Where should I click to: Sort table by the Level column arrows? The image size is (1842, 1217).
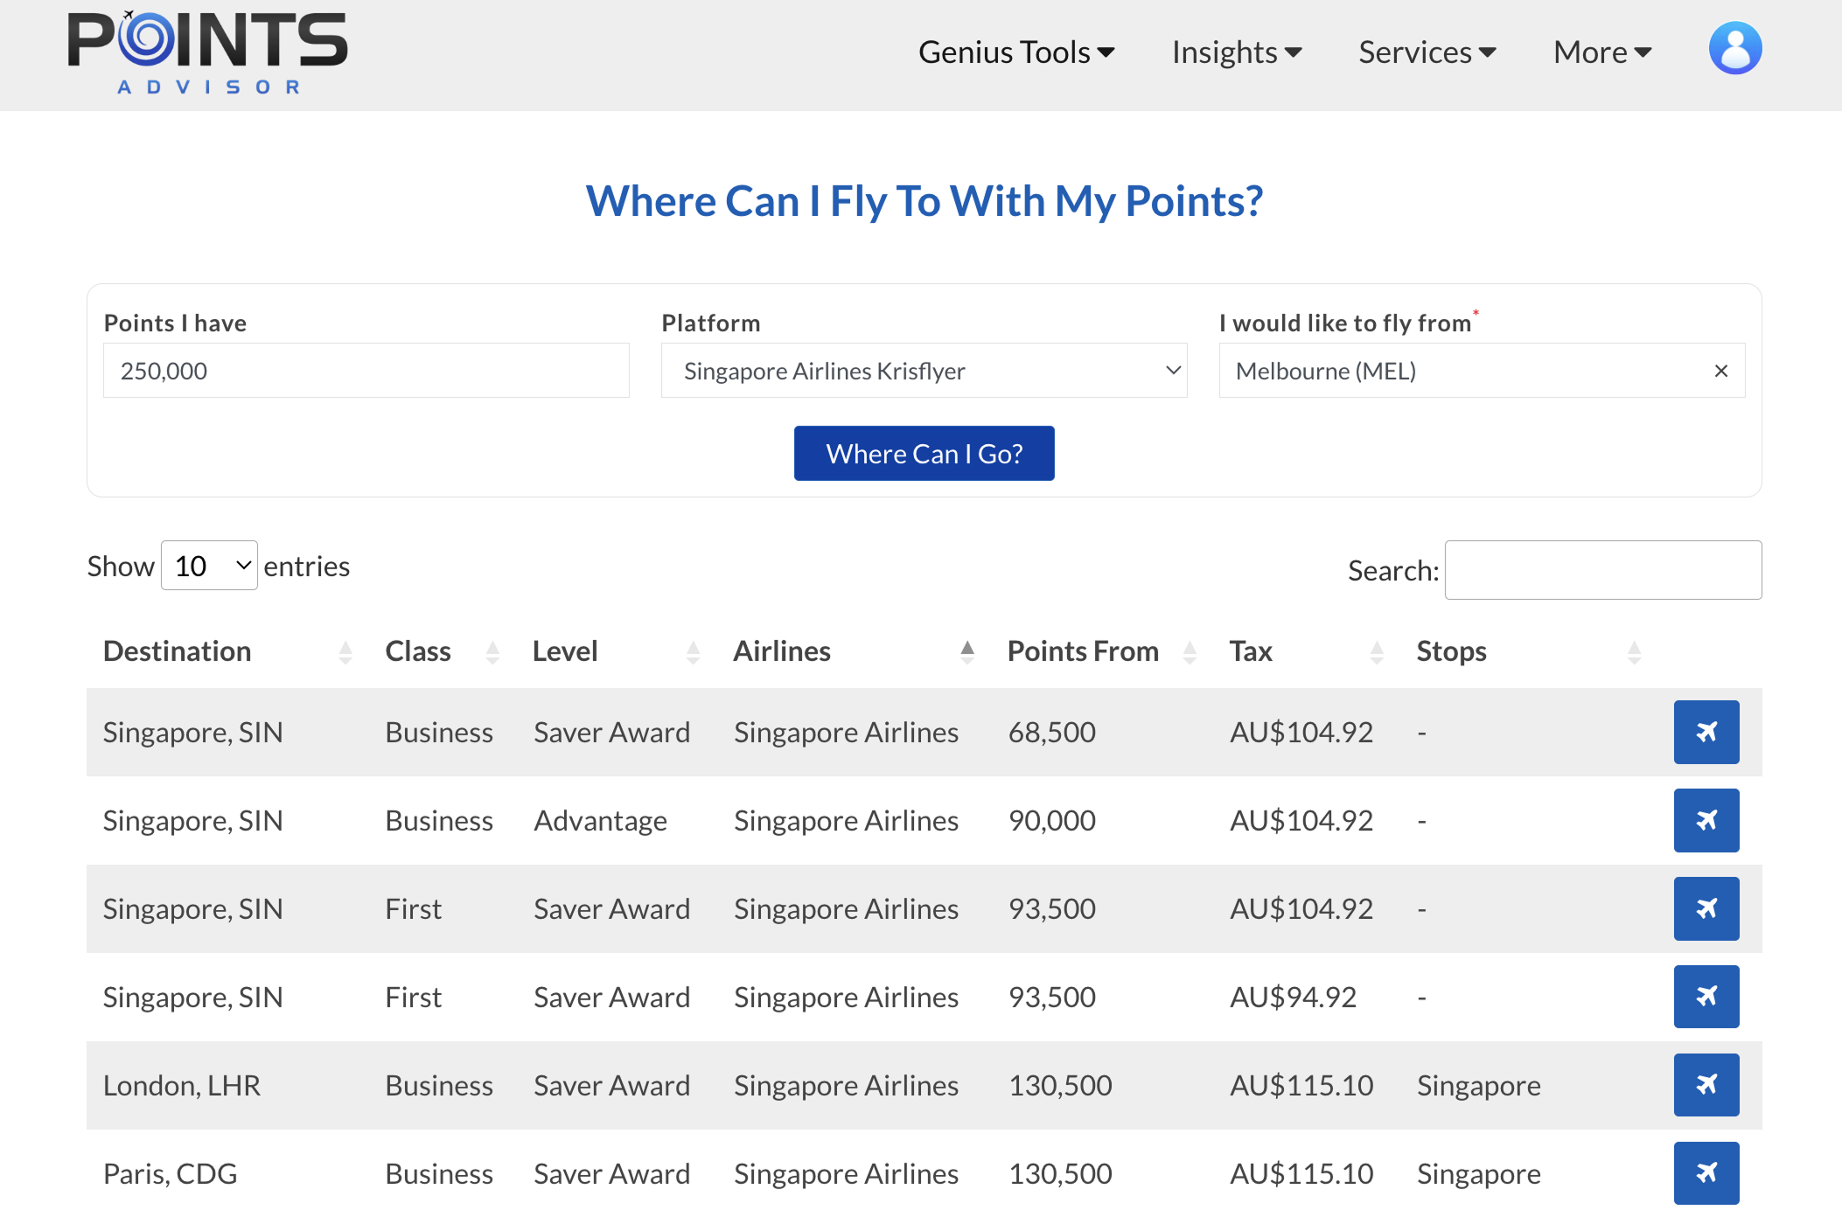(x=693, y=652)
